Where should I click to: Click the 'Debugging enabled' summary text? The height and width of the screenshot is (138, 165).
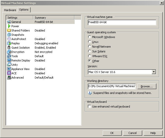[46, 43]
